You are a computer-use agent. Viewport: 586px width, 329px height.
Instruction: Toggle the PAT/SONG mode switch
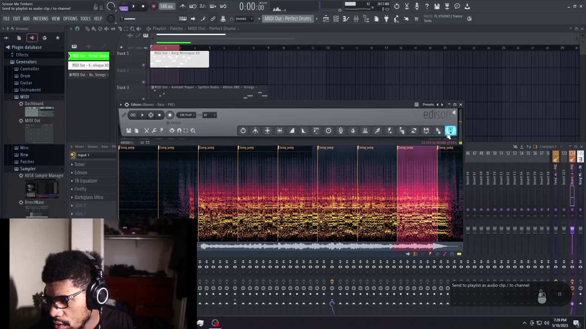[124, 6]
